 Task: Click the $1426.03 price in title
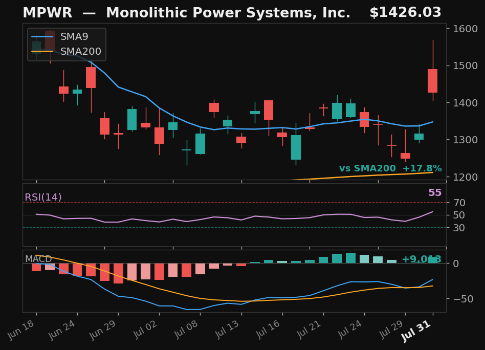click(x=405, y=13)
